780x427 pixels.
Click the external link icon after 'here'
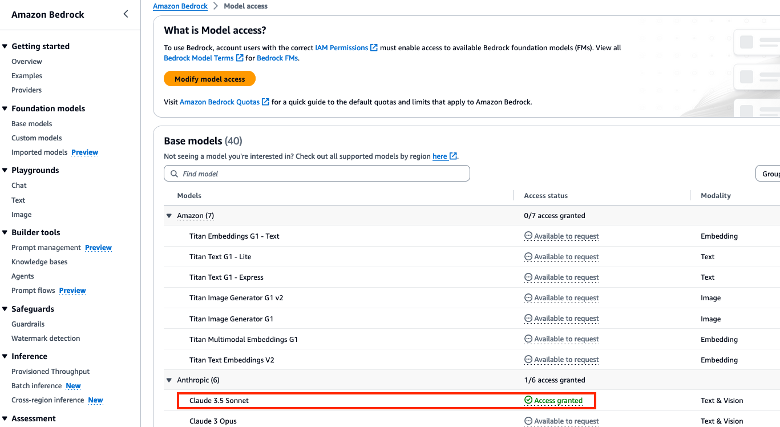coord(453,156)
